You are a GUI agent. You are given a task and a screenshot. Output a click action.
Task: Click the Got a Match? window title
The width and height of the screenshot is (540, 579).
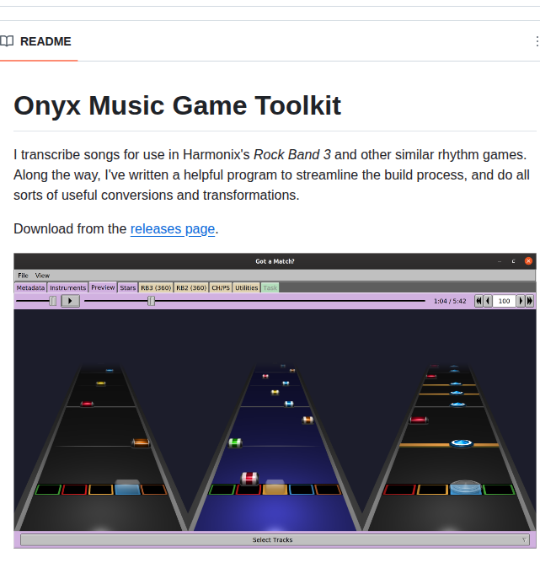[275, 261]
